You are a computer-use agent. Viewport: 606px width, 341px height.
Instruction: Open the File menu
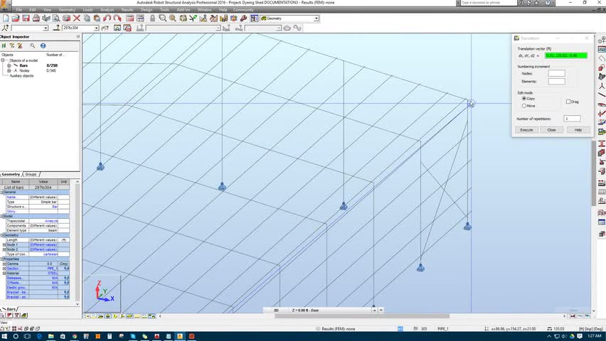pos(19,10)
